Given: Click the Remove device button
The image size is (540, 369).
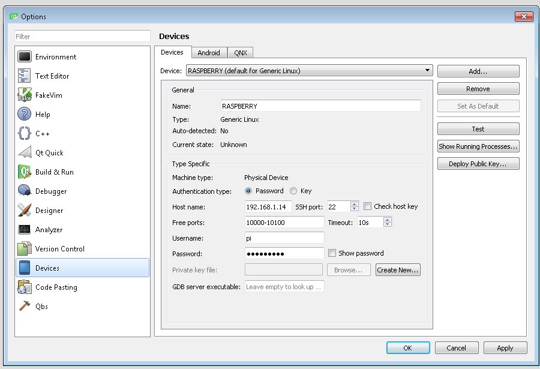Looking at the screenshot, I should [x=478, y=89].
